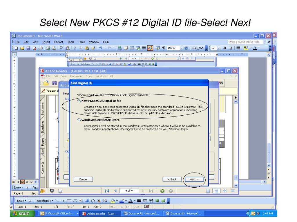Open Undo history dropdown arrow
Viewport: 297px width, 222px height.
click(105, 48)
